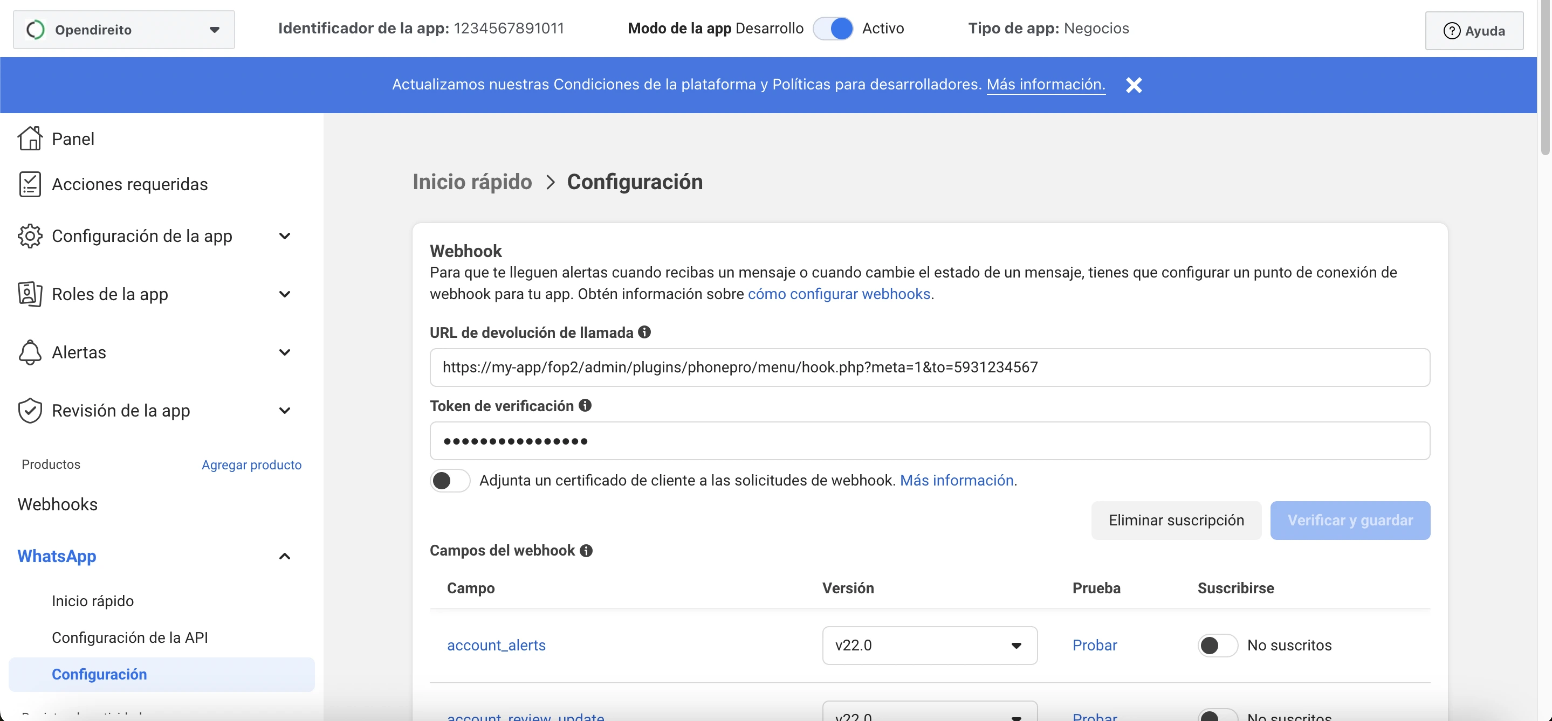Open Revisión de la app shield icon
The height and width of the screenshot is (721, 1552).
(30, 410)
